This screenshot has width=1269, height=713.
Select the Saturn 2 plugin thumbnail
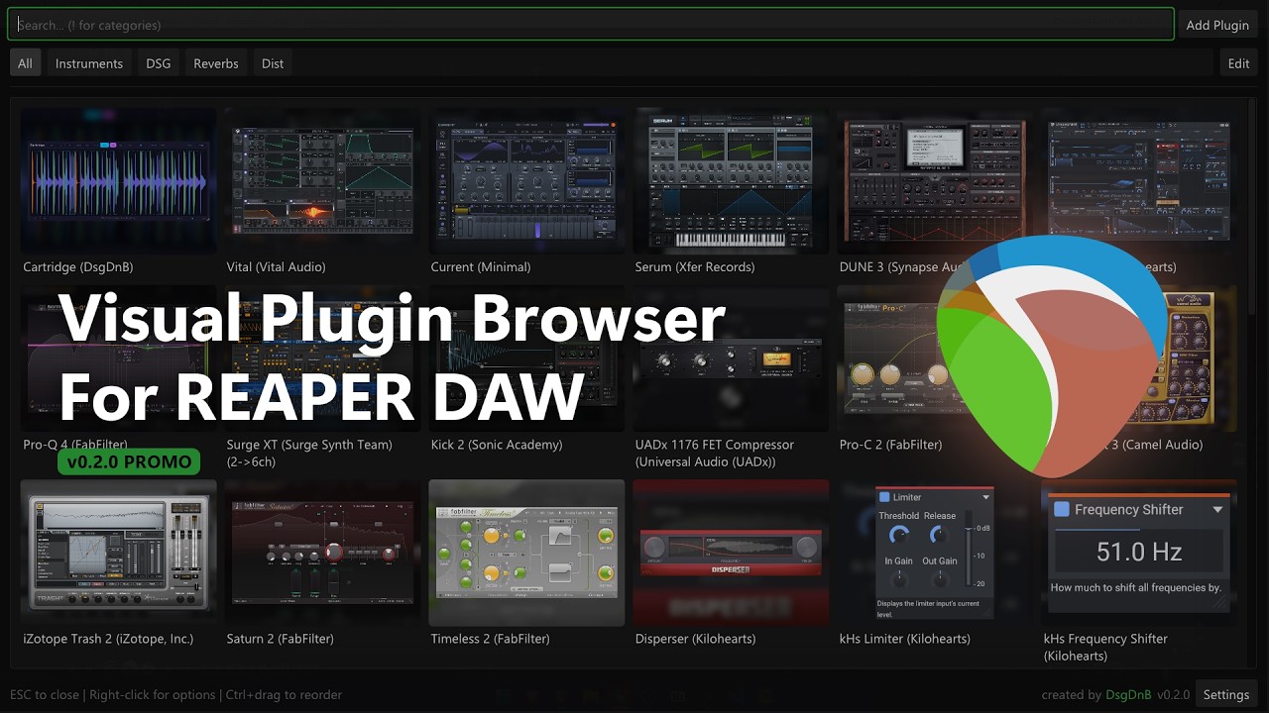point(322,554)
